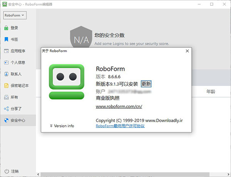This screenshot has height=177, width=231.
Task: Click the power Logout icon
Action: point(7,171)
